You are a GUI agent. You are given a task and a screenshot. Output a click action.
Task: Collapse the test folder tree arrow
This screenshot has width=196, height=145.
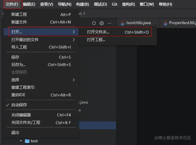21,141
